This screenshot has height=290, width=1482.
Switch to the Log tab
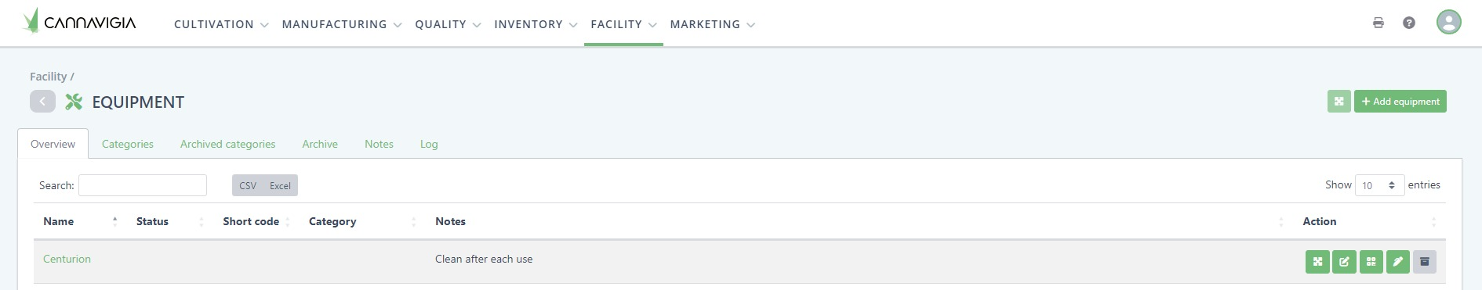pos(429,144)
